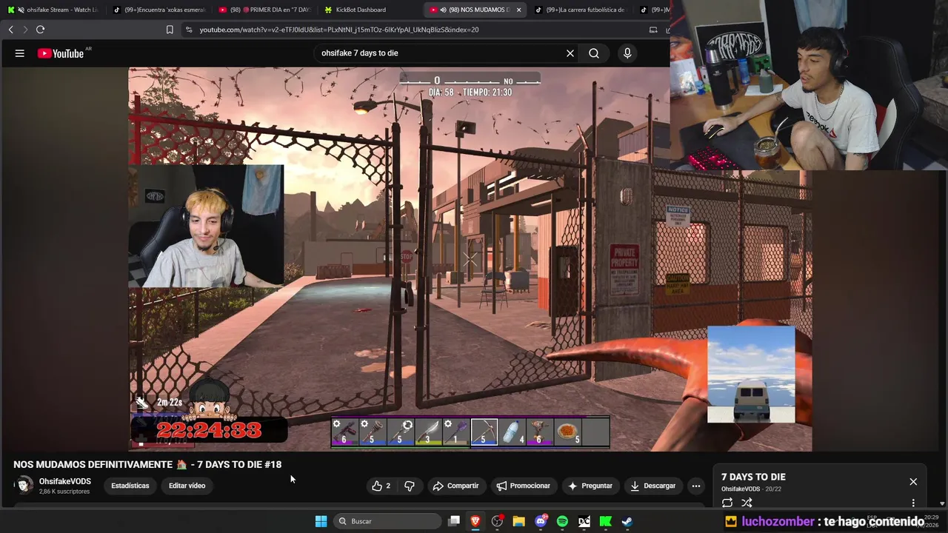Open the playlist three-dot options menu
Image resolution: width=948 pixels, height=533 pixels.
(x=913, y=503)
